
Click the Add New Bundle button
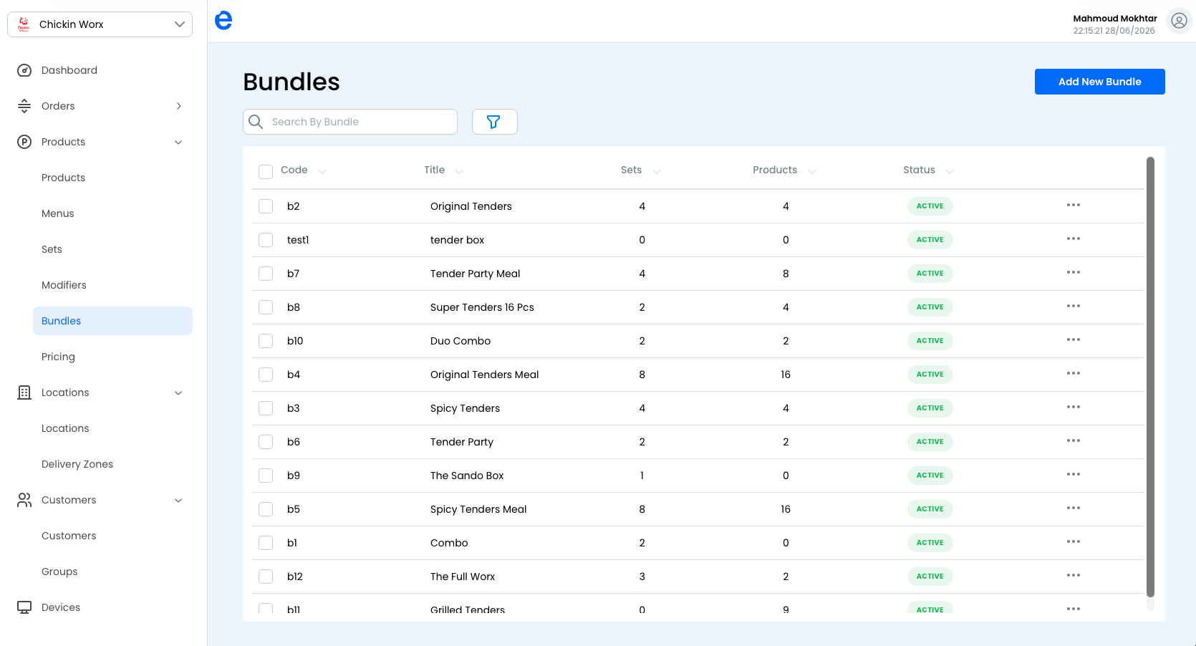click(x=1099, y=82)
